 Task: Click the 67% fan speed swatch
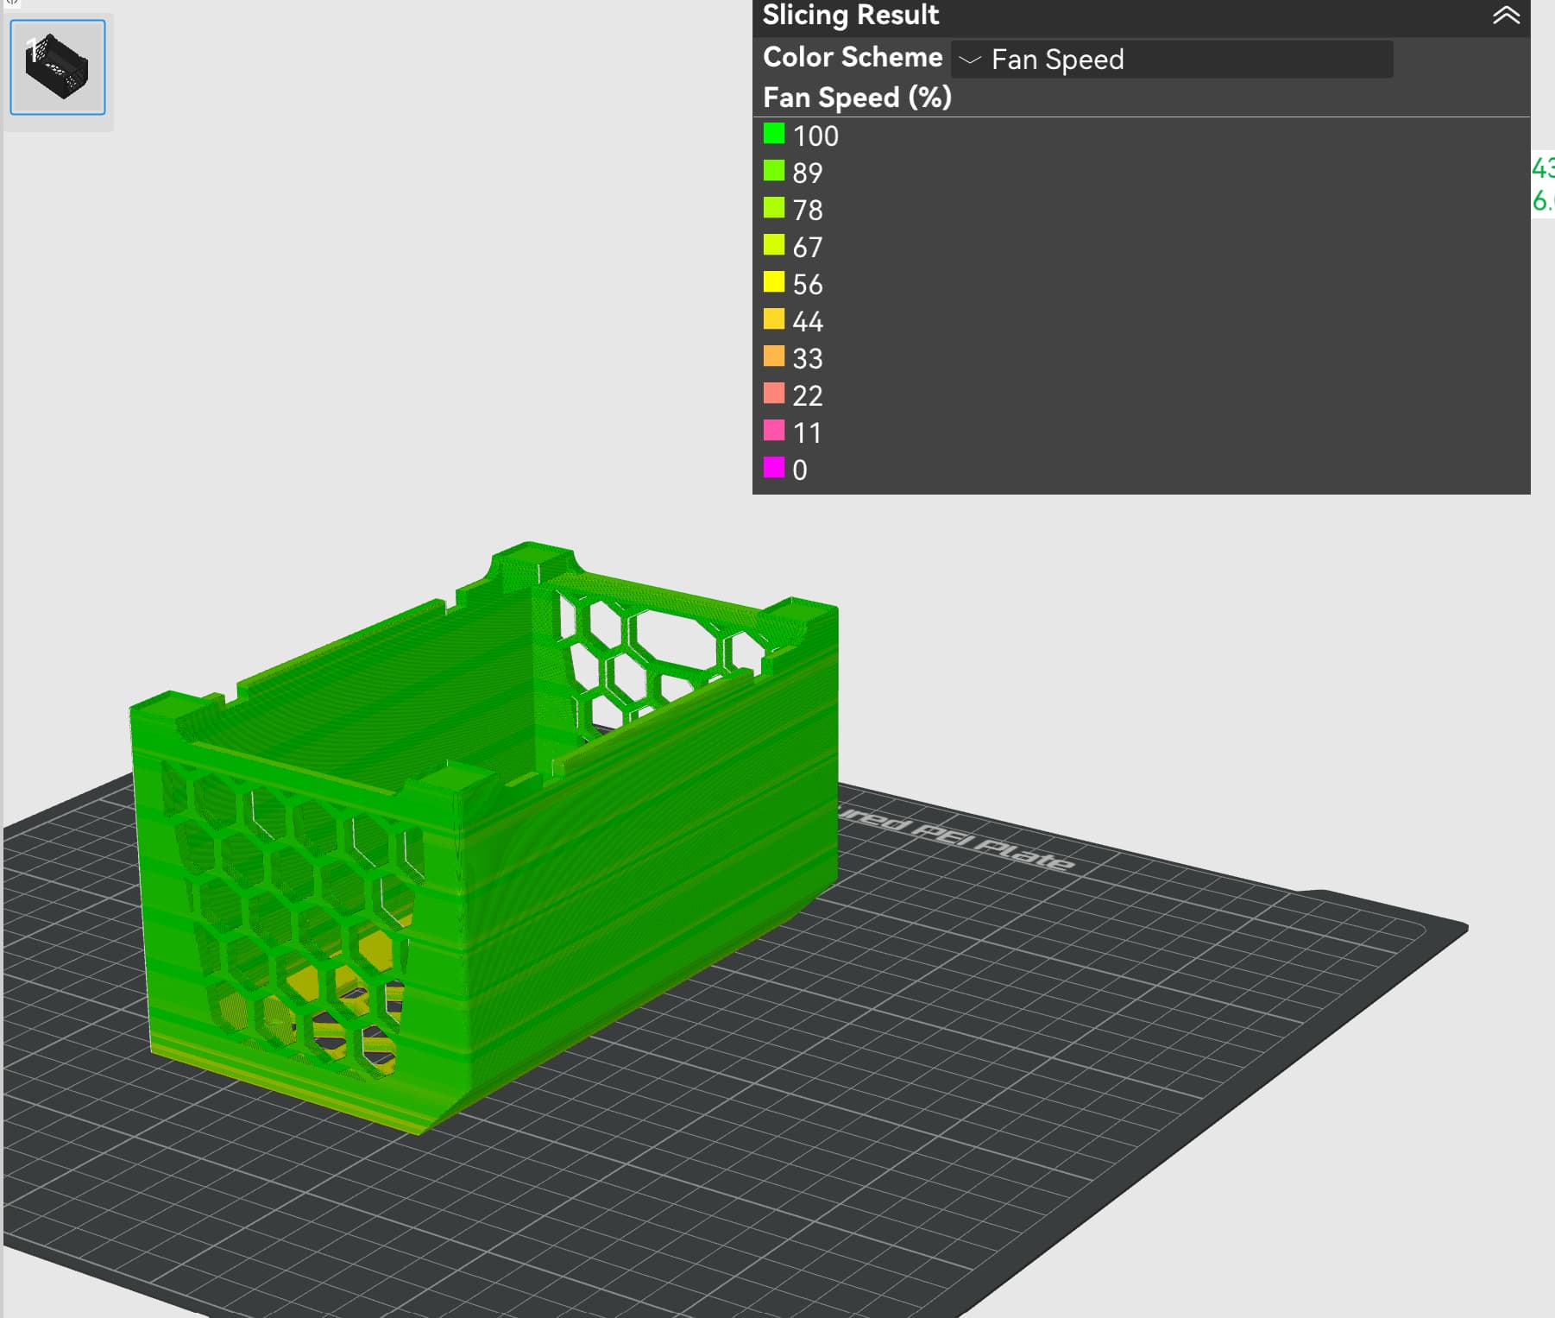click(774, 245)
